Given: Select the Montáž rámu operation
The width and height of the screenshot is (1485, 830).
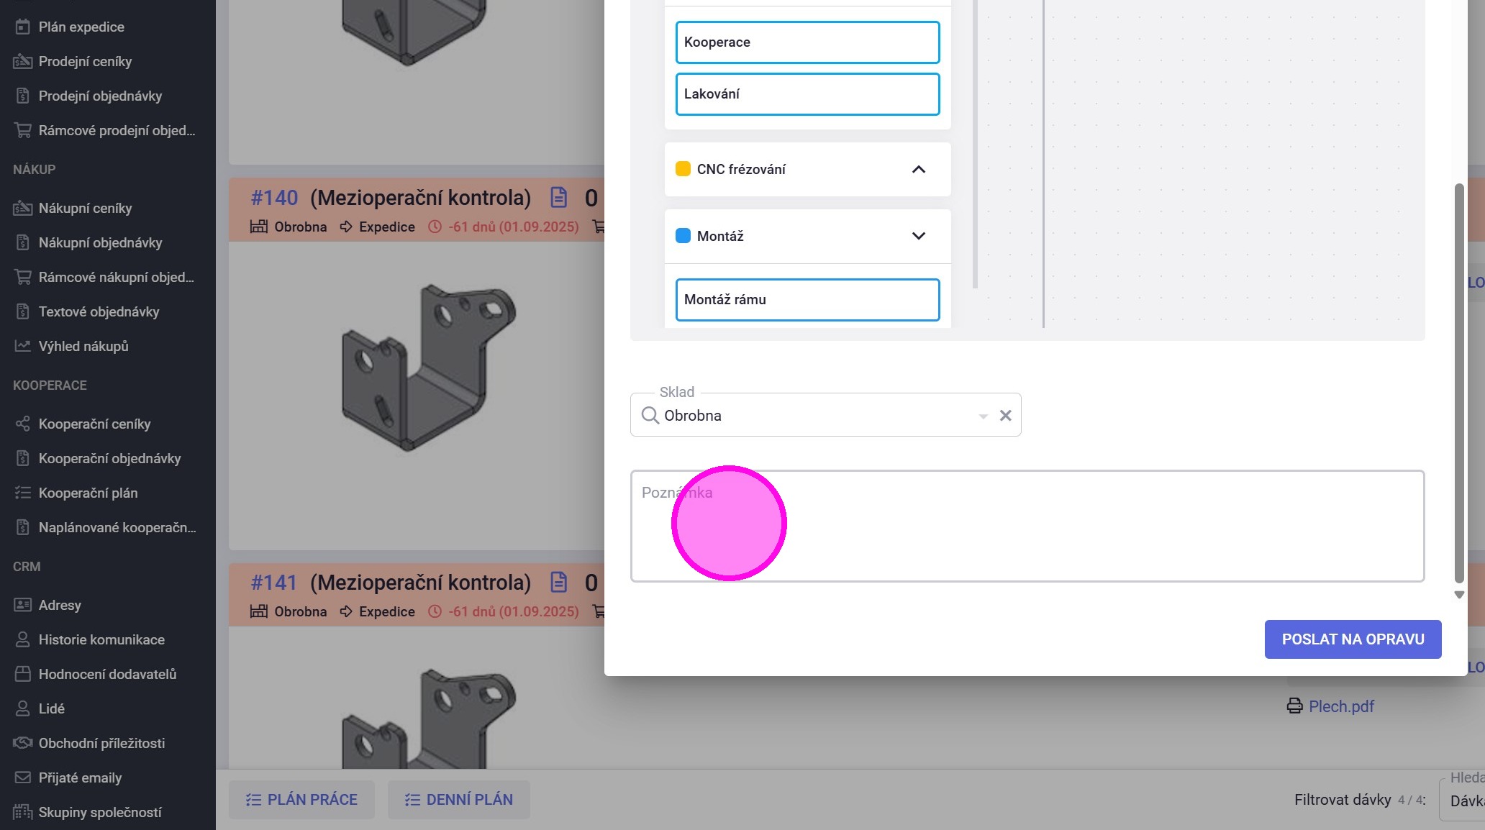Looking at the screenshot, I should tap(807, 300).
